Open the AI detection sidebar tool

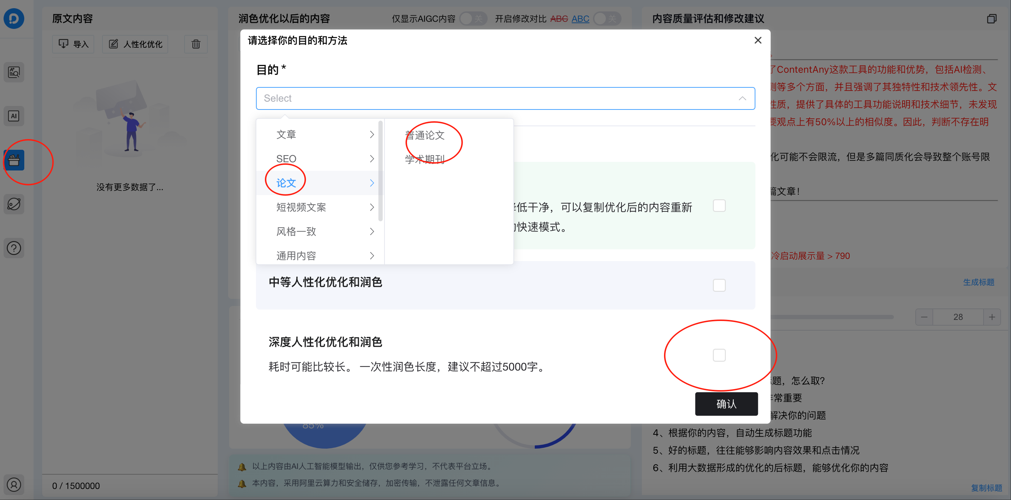coord(14,116)
